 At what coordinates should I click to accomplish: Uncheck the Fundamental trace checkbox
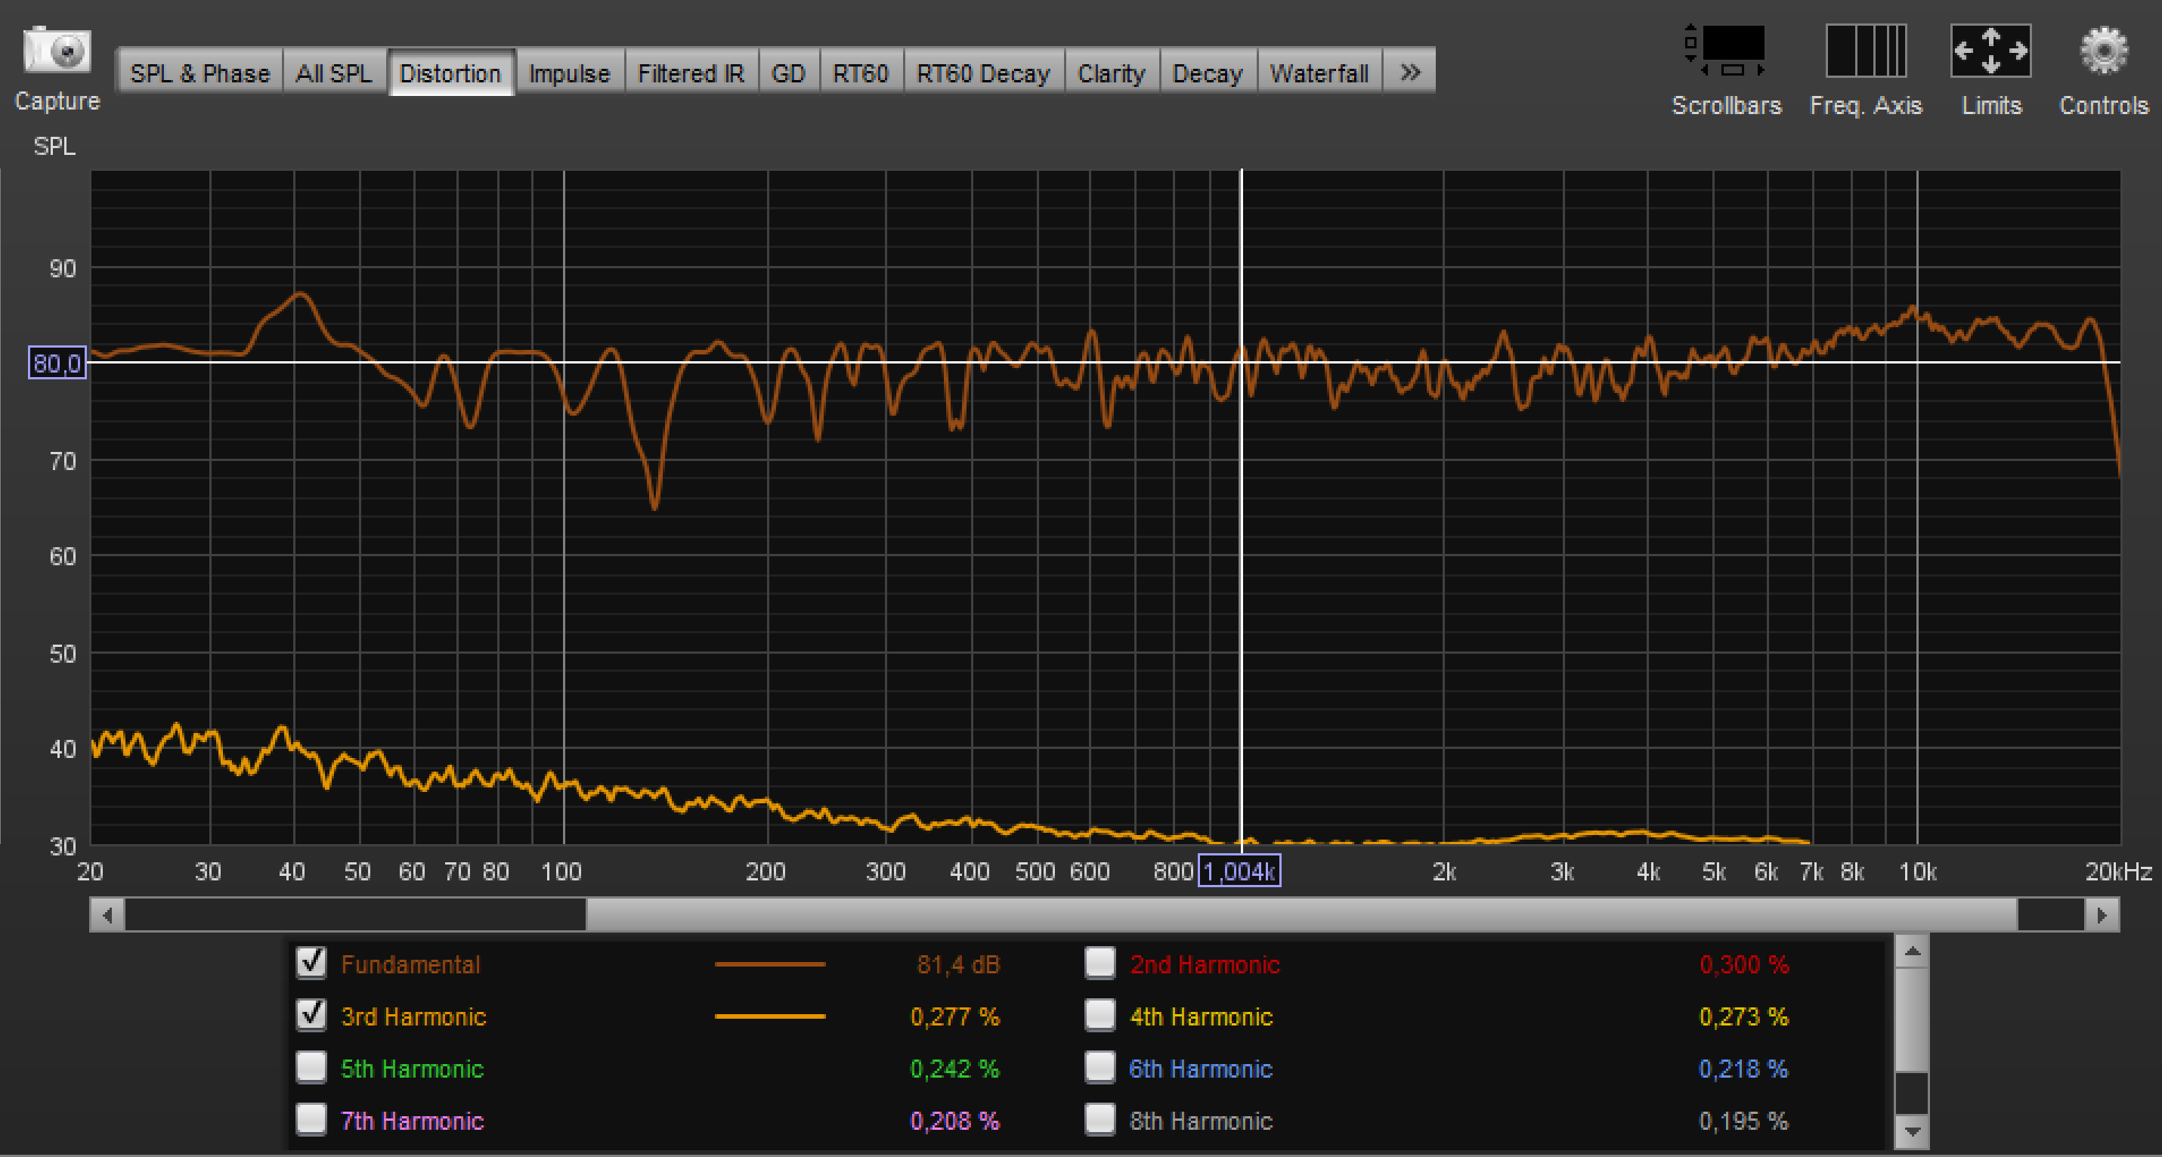tap(311, 963)
